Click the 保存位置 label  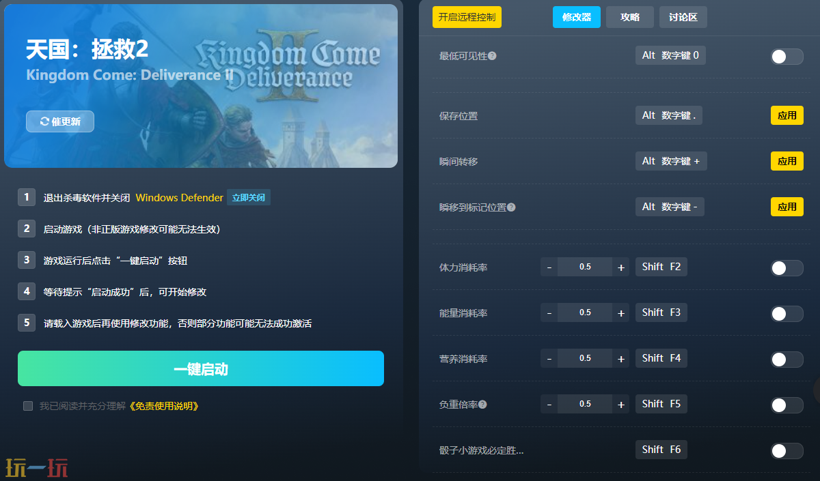point(459,116)
